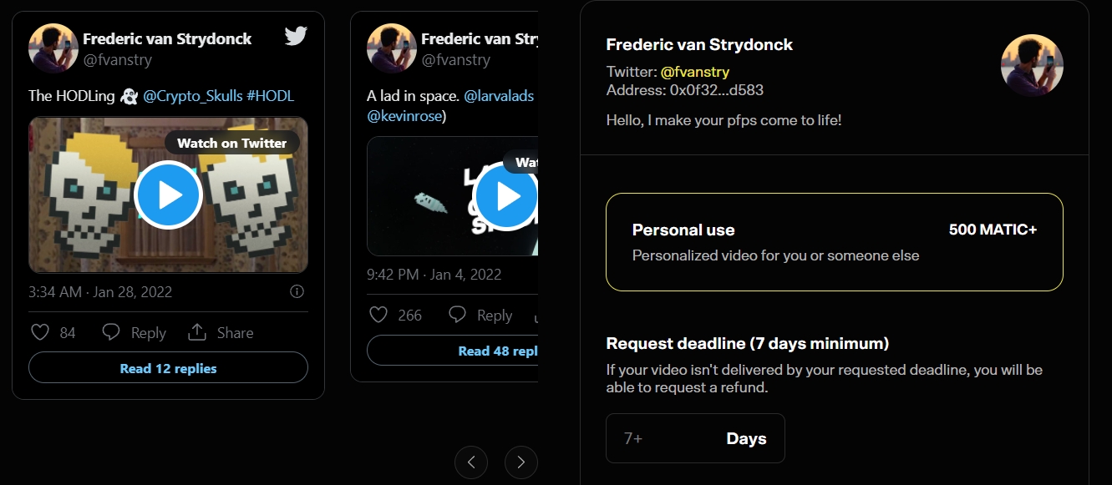Click the request deadline Days input field
This screenshot has height=485, width=1112.
pos(695,438)
